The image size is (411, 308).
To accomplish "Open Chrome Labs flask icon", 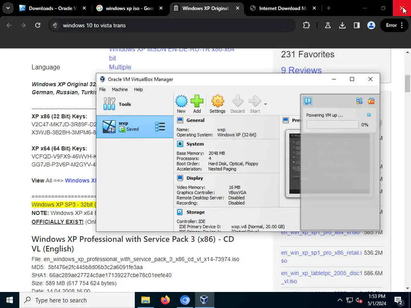I will tap(328, 25).
